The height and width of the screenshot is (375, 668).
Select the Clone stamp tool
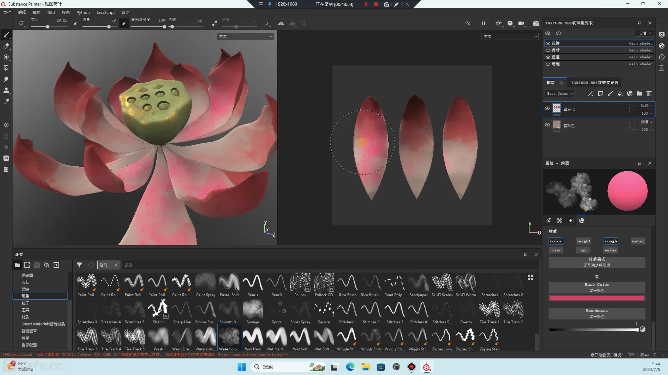(x=6, y=90)
